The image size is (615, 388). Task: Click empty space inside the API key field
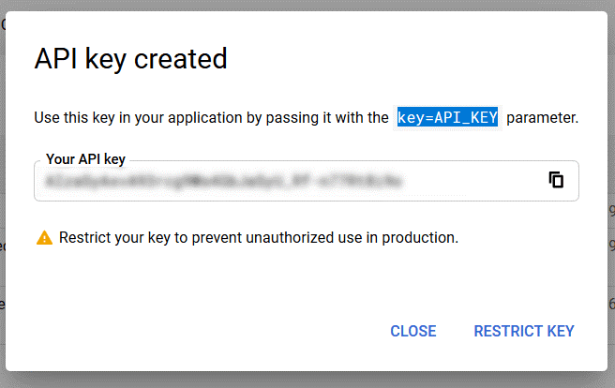pos(478,181)
